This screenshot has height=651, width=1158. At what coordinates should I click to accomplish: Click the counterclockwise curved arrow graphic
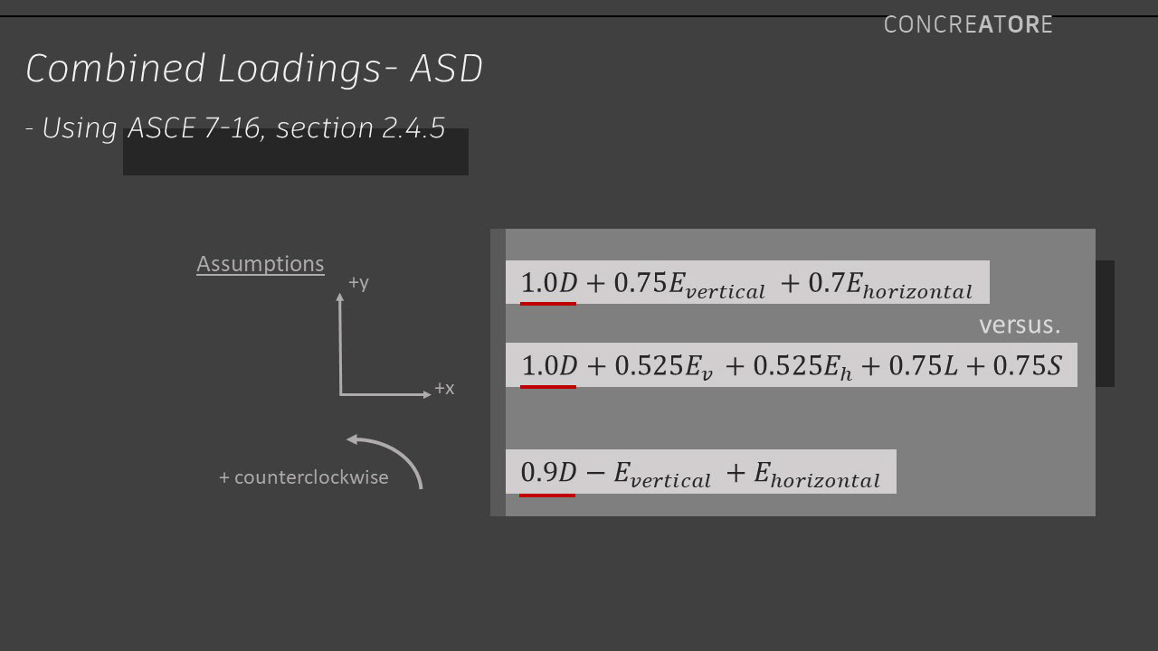(x=384, y=461)
